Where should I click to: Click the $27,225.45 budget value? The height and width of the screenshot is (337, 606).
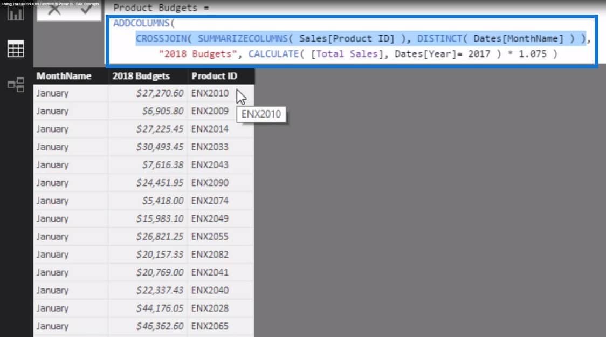(160, 129)
